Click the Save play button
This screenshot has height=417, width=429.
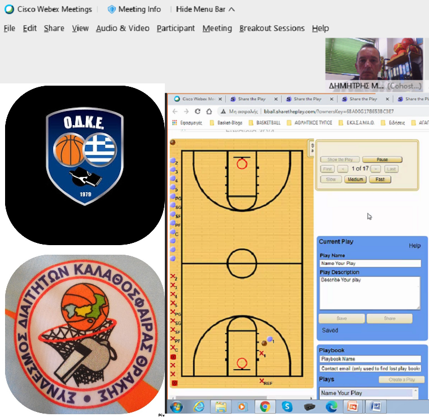pyautogui.click(x=342, y=318)
